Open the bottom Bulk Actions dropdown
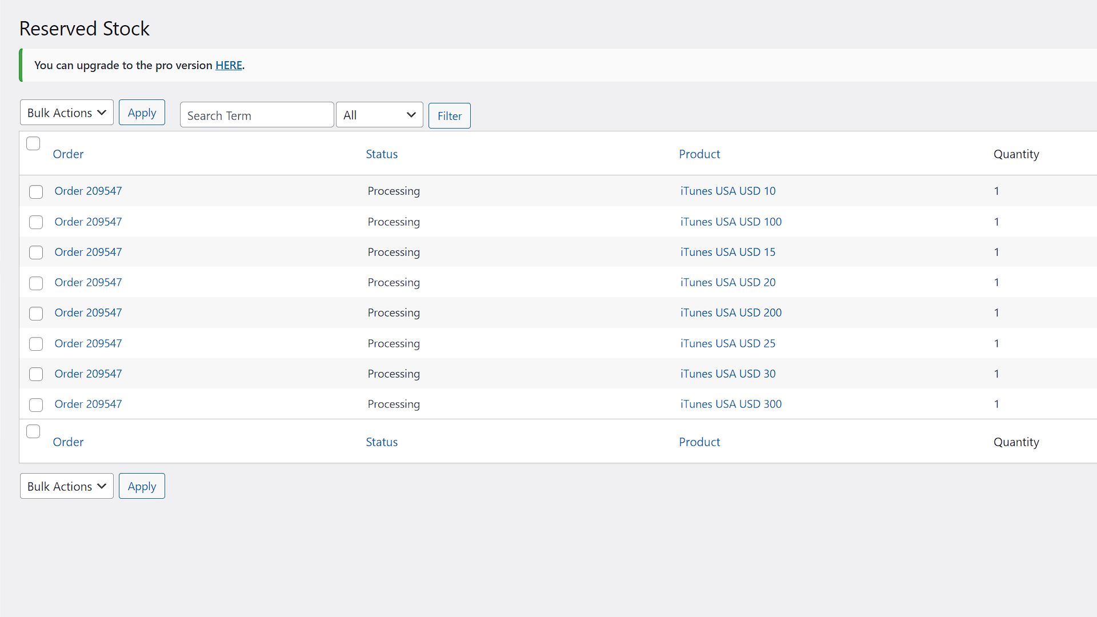 (67, 486)
